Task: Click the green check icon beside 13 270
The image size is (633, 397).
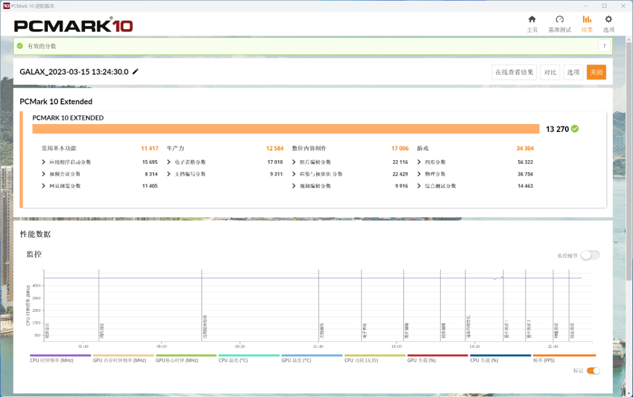Action: coord(575,129)
